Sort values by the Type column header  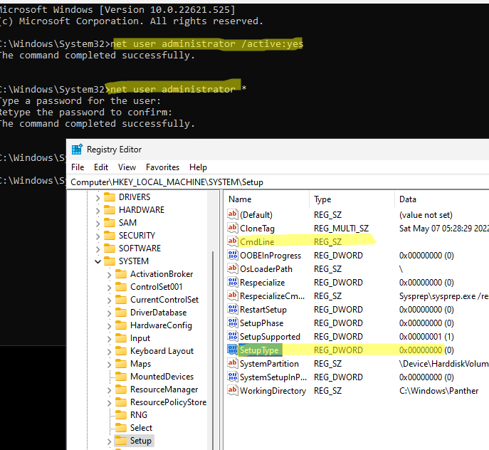(352, 199)
